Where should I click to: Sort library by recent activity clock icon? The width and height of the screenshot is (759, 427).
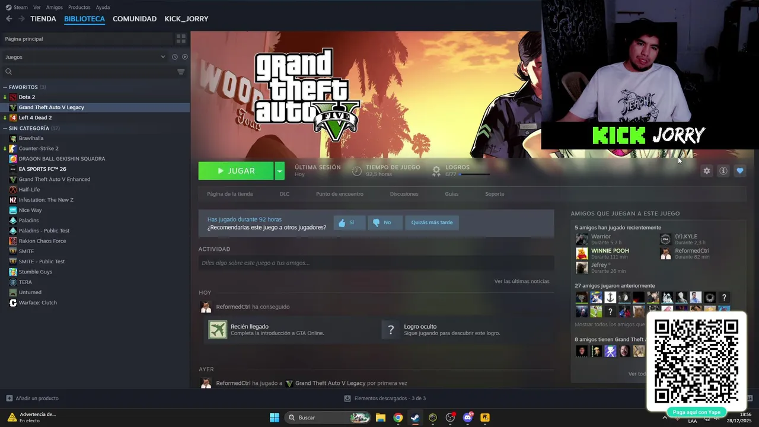pyautogui.click(x=175, y=57)
